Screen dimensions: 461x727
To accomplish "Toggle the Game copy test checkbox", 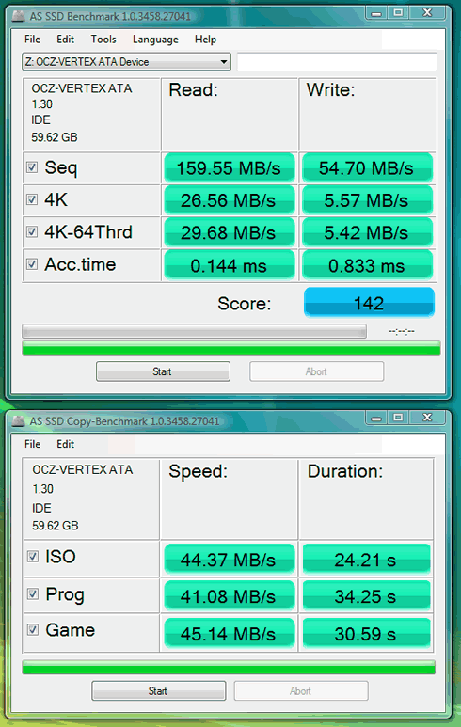I will pos(33,629).
